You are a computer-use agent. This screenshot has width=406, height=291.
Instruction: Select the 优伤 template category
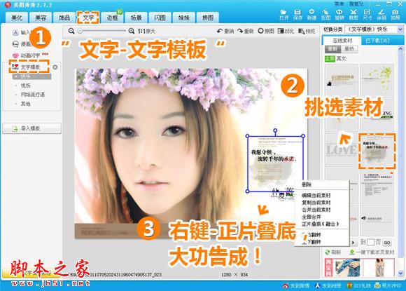point(26,86)
